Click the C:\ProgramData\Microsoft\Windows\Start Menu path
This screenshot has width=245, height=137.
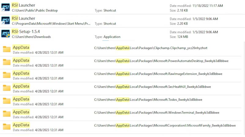tap(51, 24)
